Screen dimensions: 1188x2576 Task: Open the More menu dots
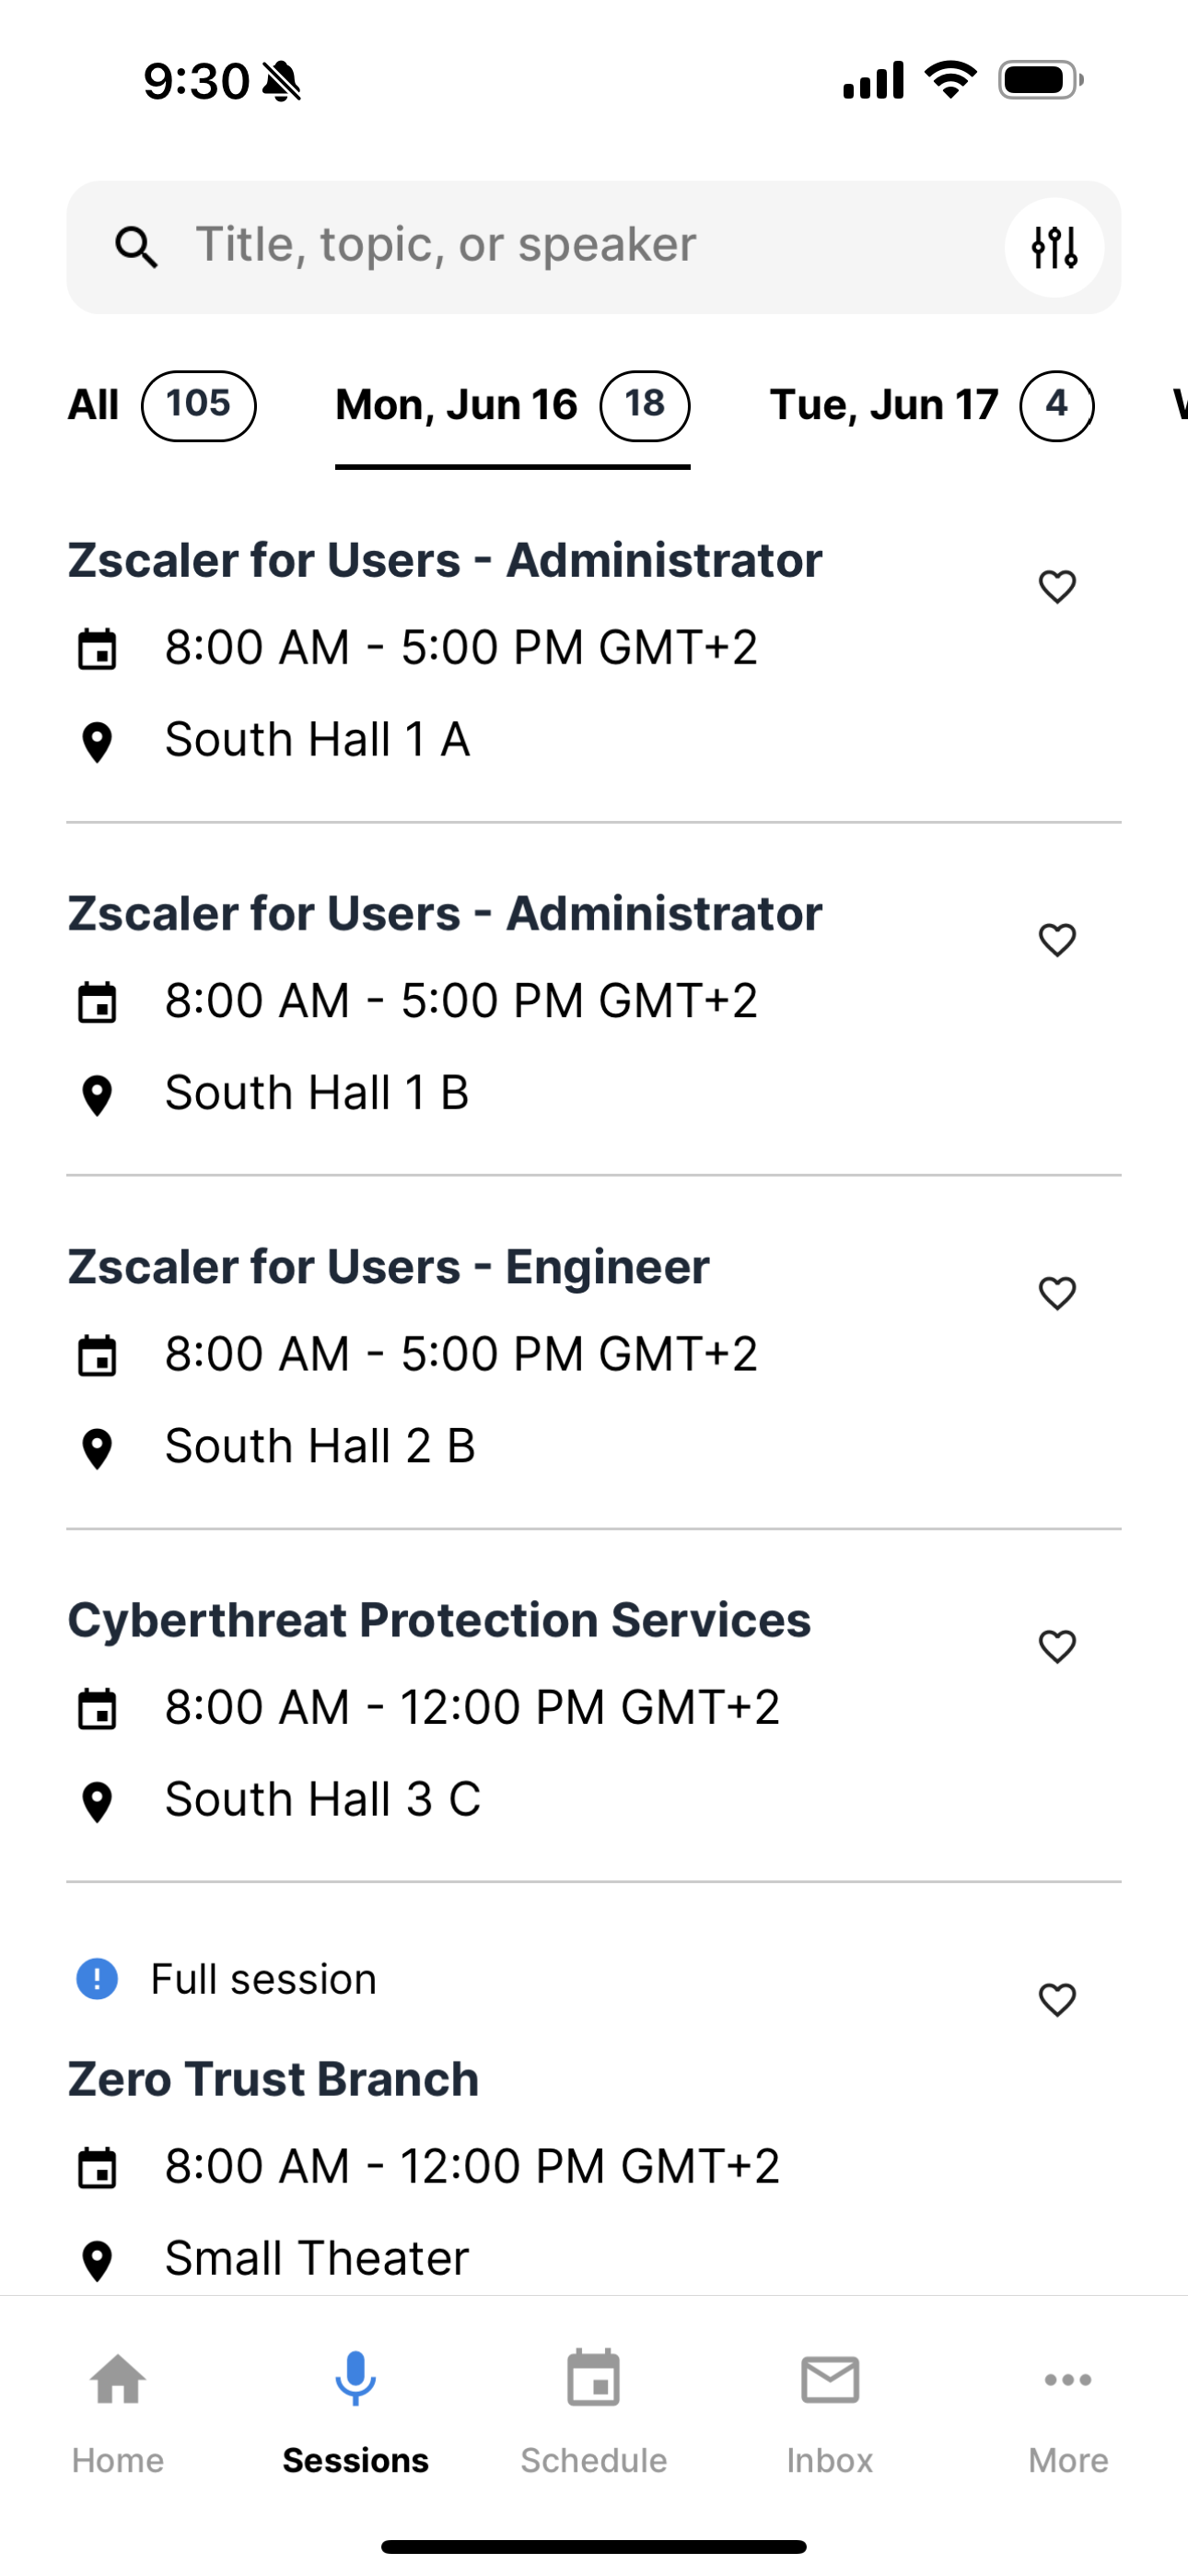coord(1068,2379)
